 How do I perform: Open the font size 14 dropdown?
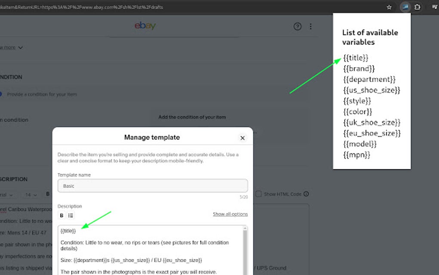click(31, 194)
